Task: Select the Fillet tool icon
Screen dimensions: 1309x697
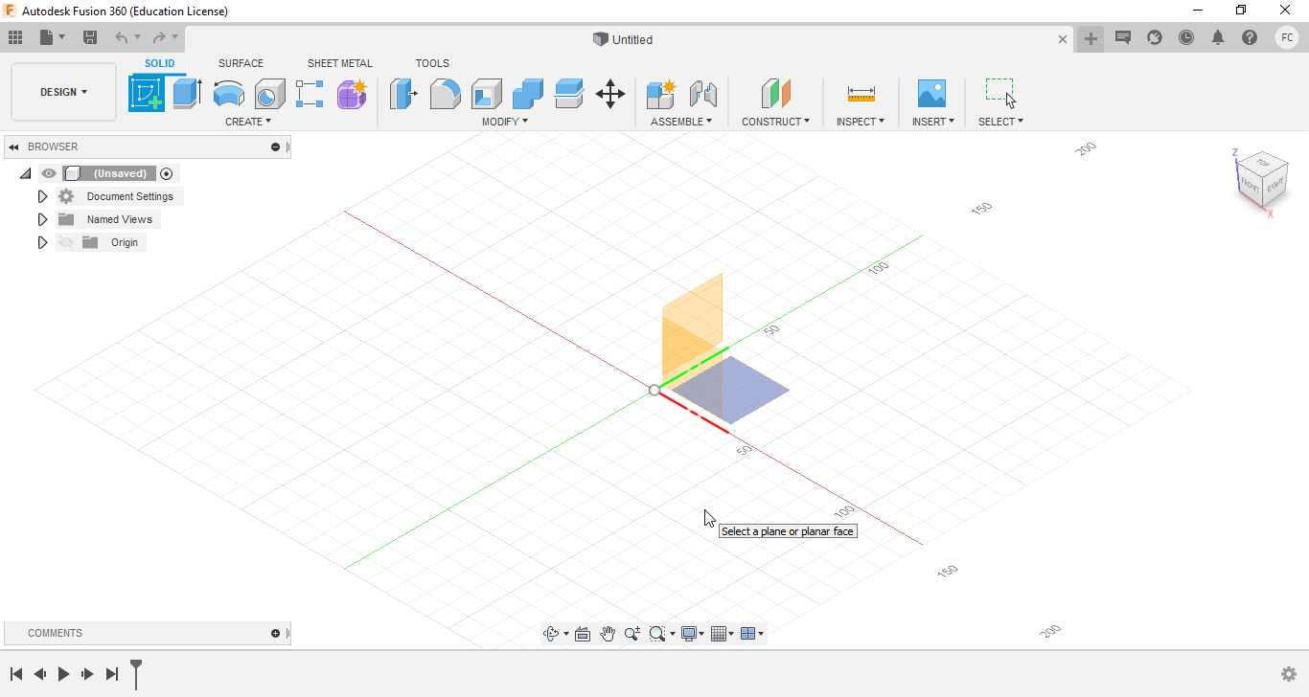Action: [445, 94]
